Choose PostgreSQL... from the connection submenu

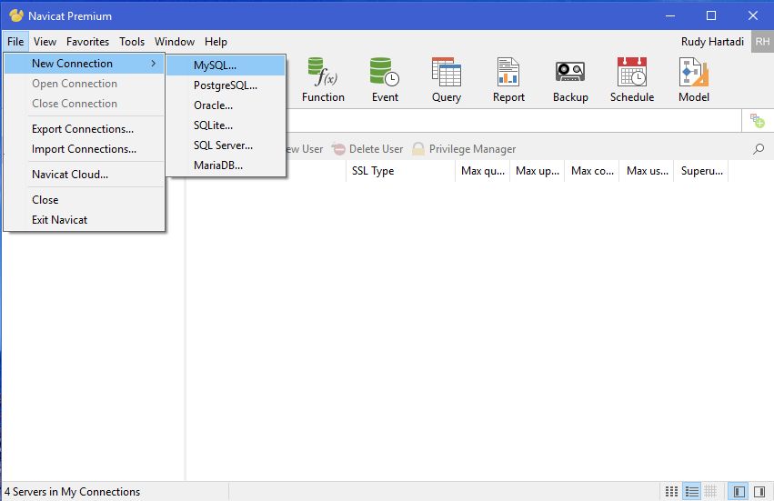click(226, 85)
